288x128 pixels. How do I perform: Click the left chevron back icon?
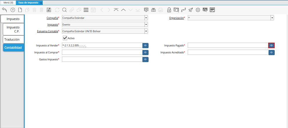[102, 10]
